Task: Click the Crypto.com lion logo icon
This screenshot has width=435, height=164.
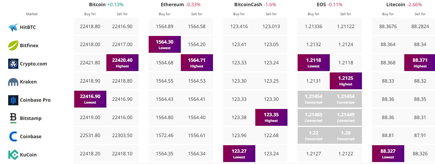Action: click(13, 64)
